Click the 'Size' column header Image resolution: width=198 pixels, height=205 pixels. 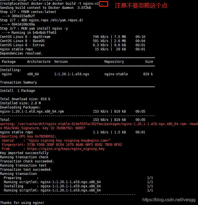[x=149, y=62]
